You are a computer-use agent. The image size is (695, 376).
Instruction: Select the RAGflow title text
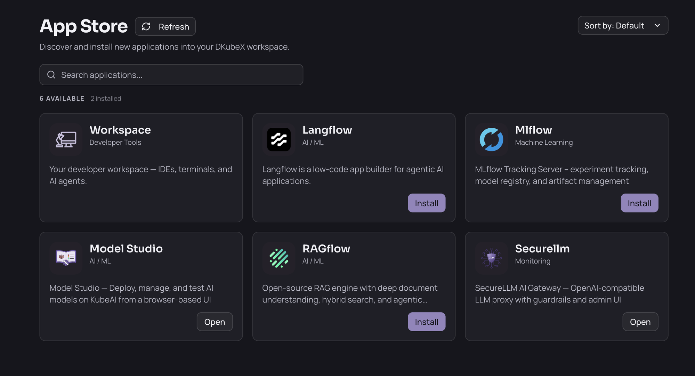click(x=326, y=248)
